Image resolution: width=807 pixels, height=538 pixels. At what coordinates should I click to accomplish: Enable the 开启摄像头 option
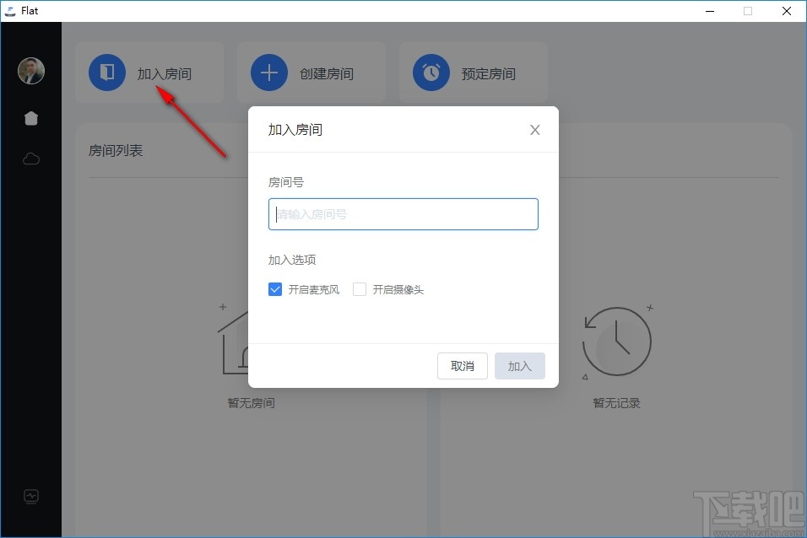359,288
